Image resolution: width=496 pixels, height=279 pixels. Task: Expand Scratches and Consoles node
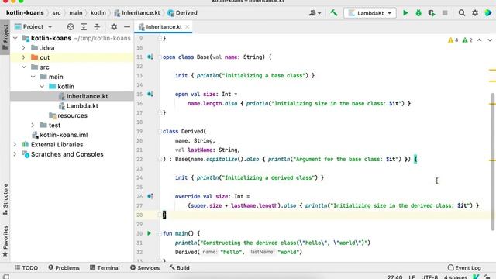point(15,154)
